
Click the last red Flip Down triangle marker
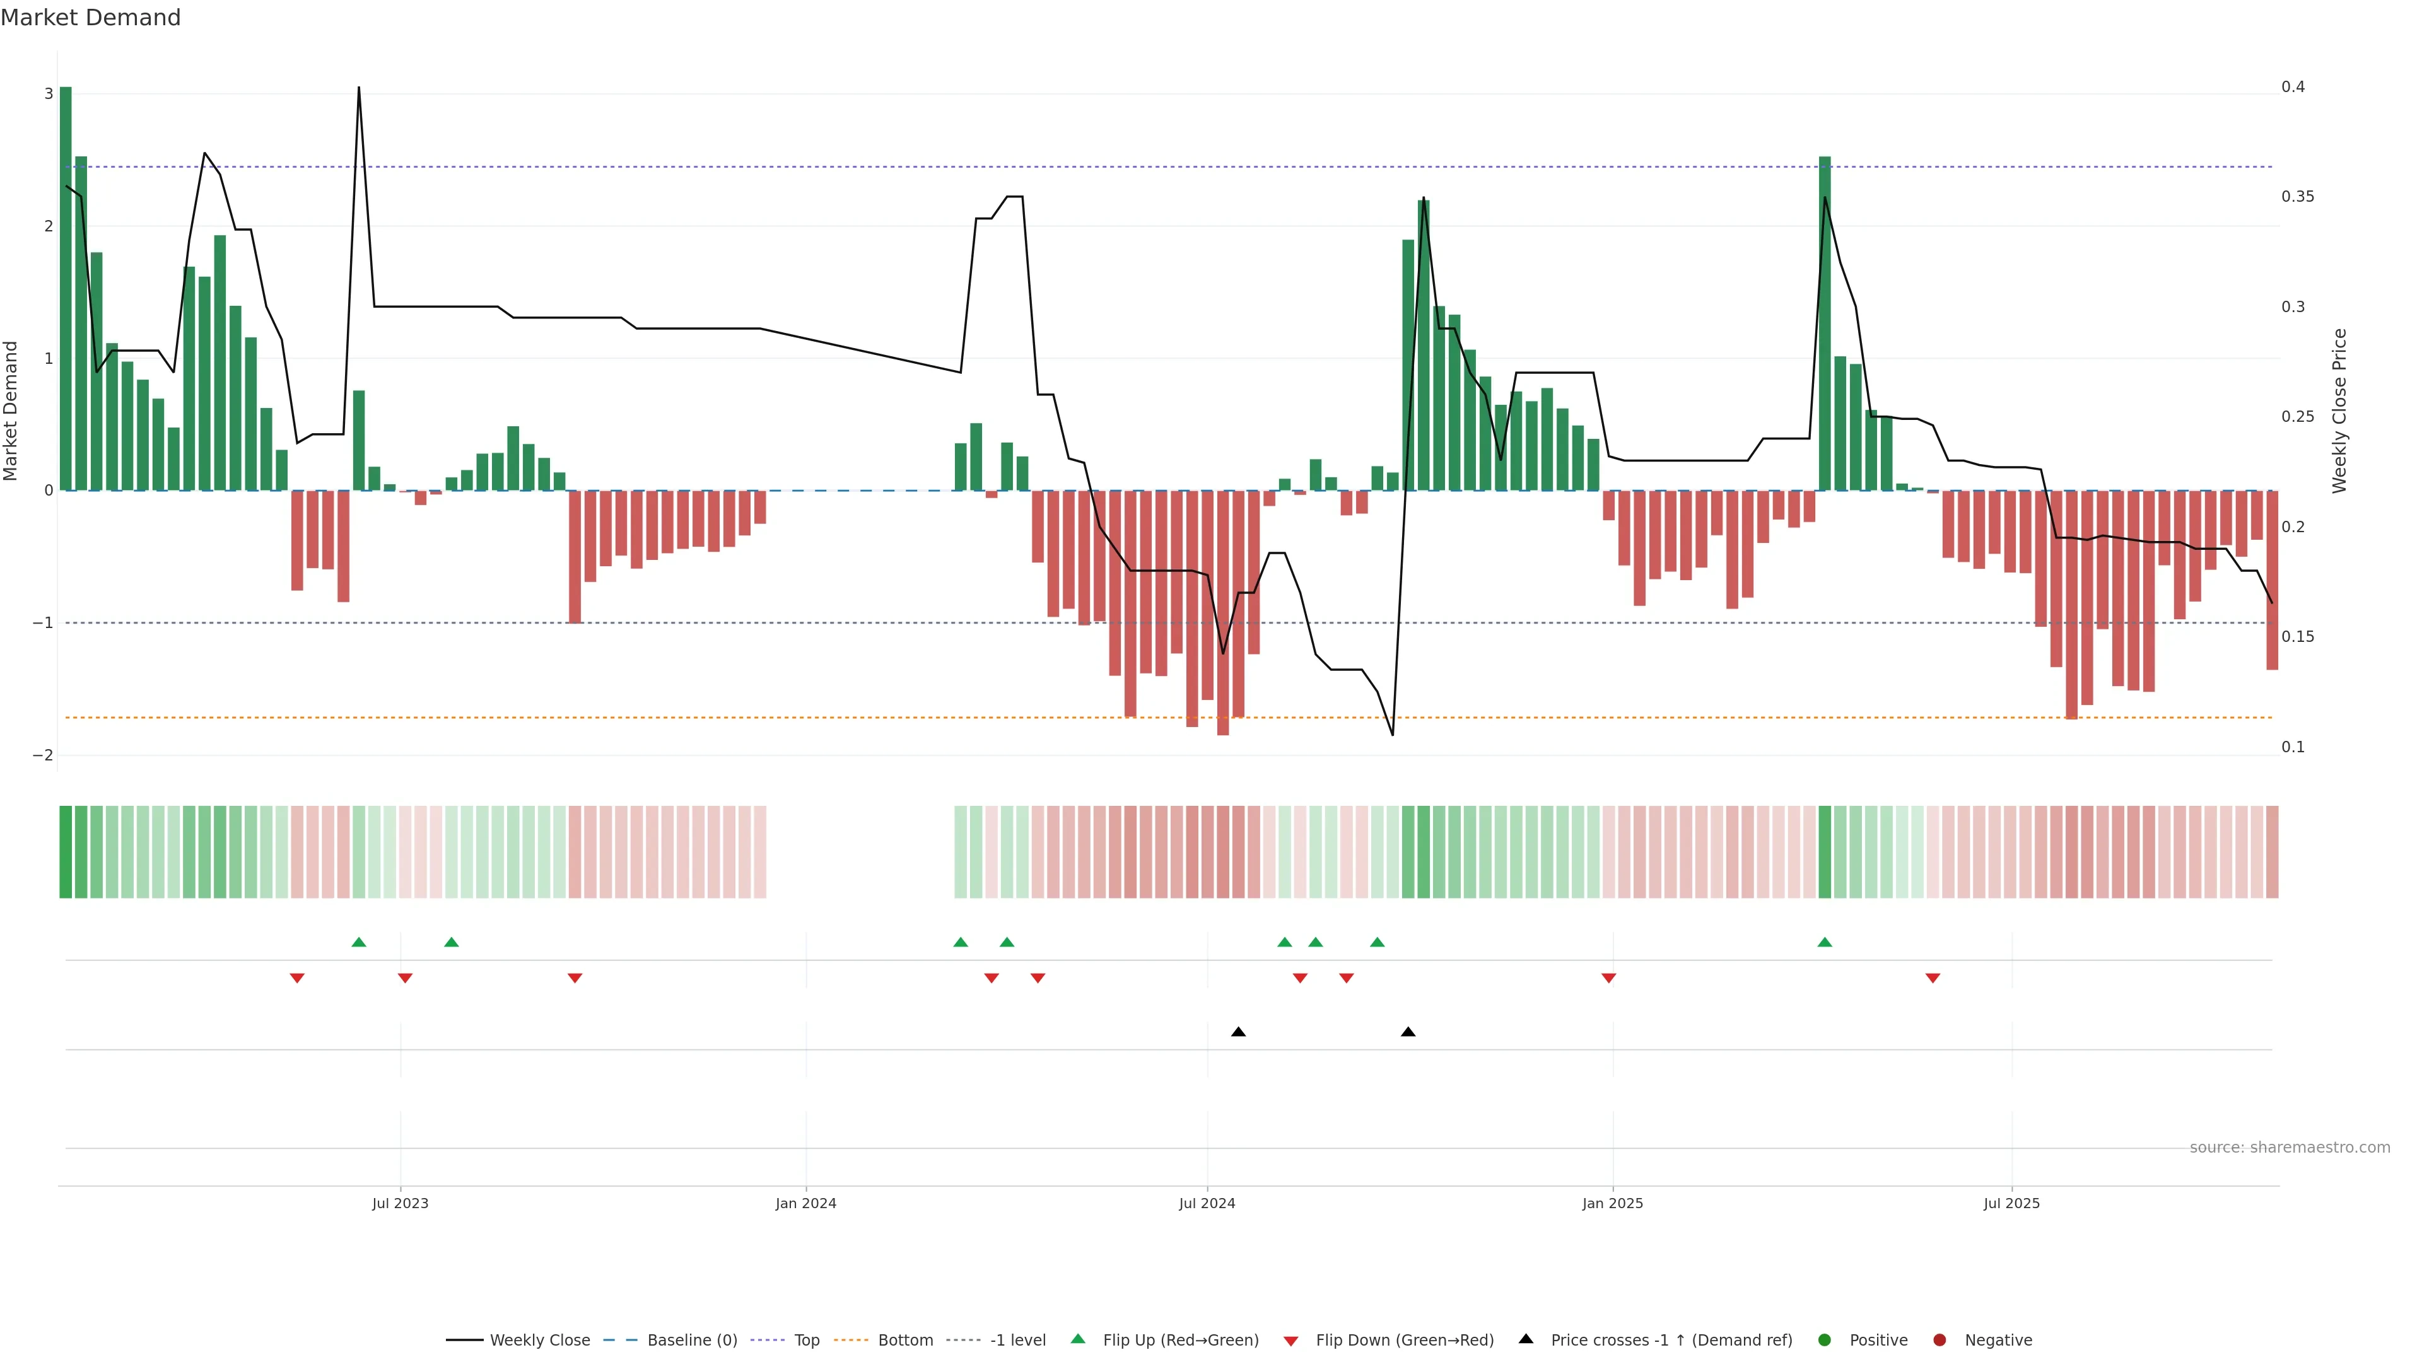(1933, 979)
